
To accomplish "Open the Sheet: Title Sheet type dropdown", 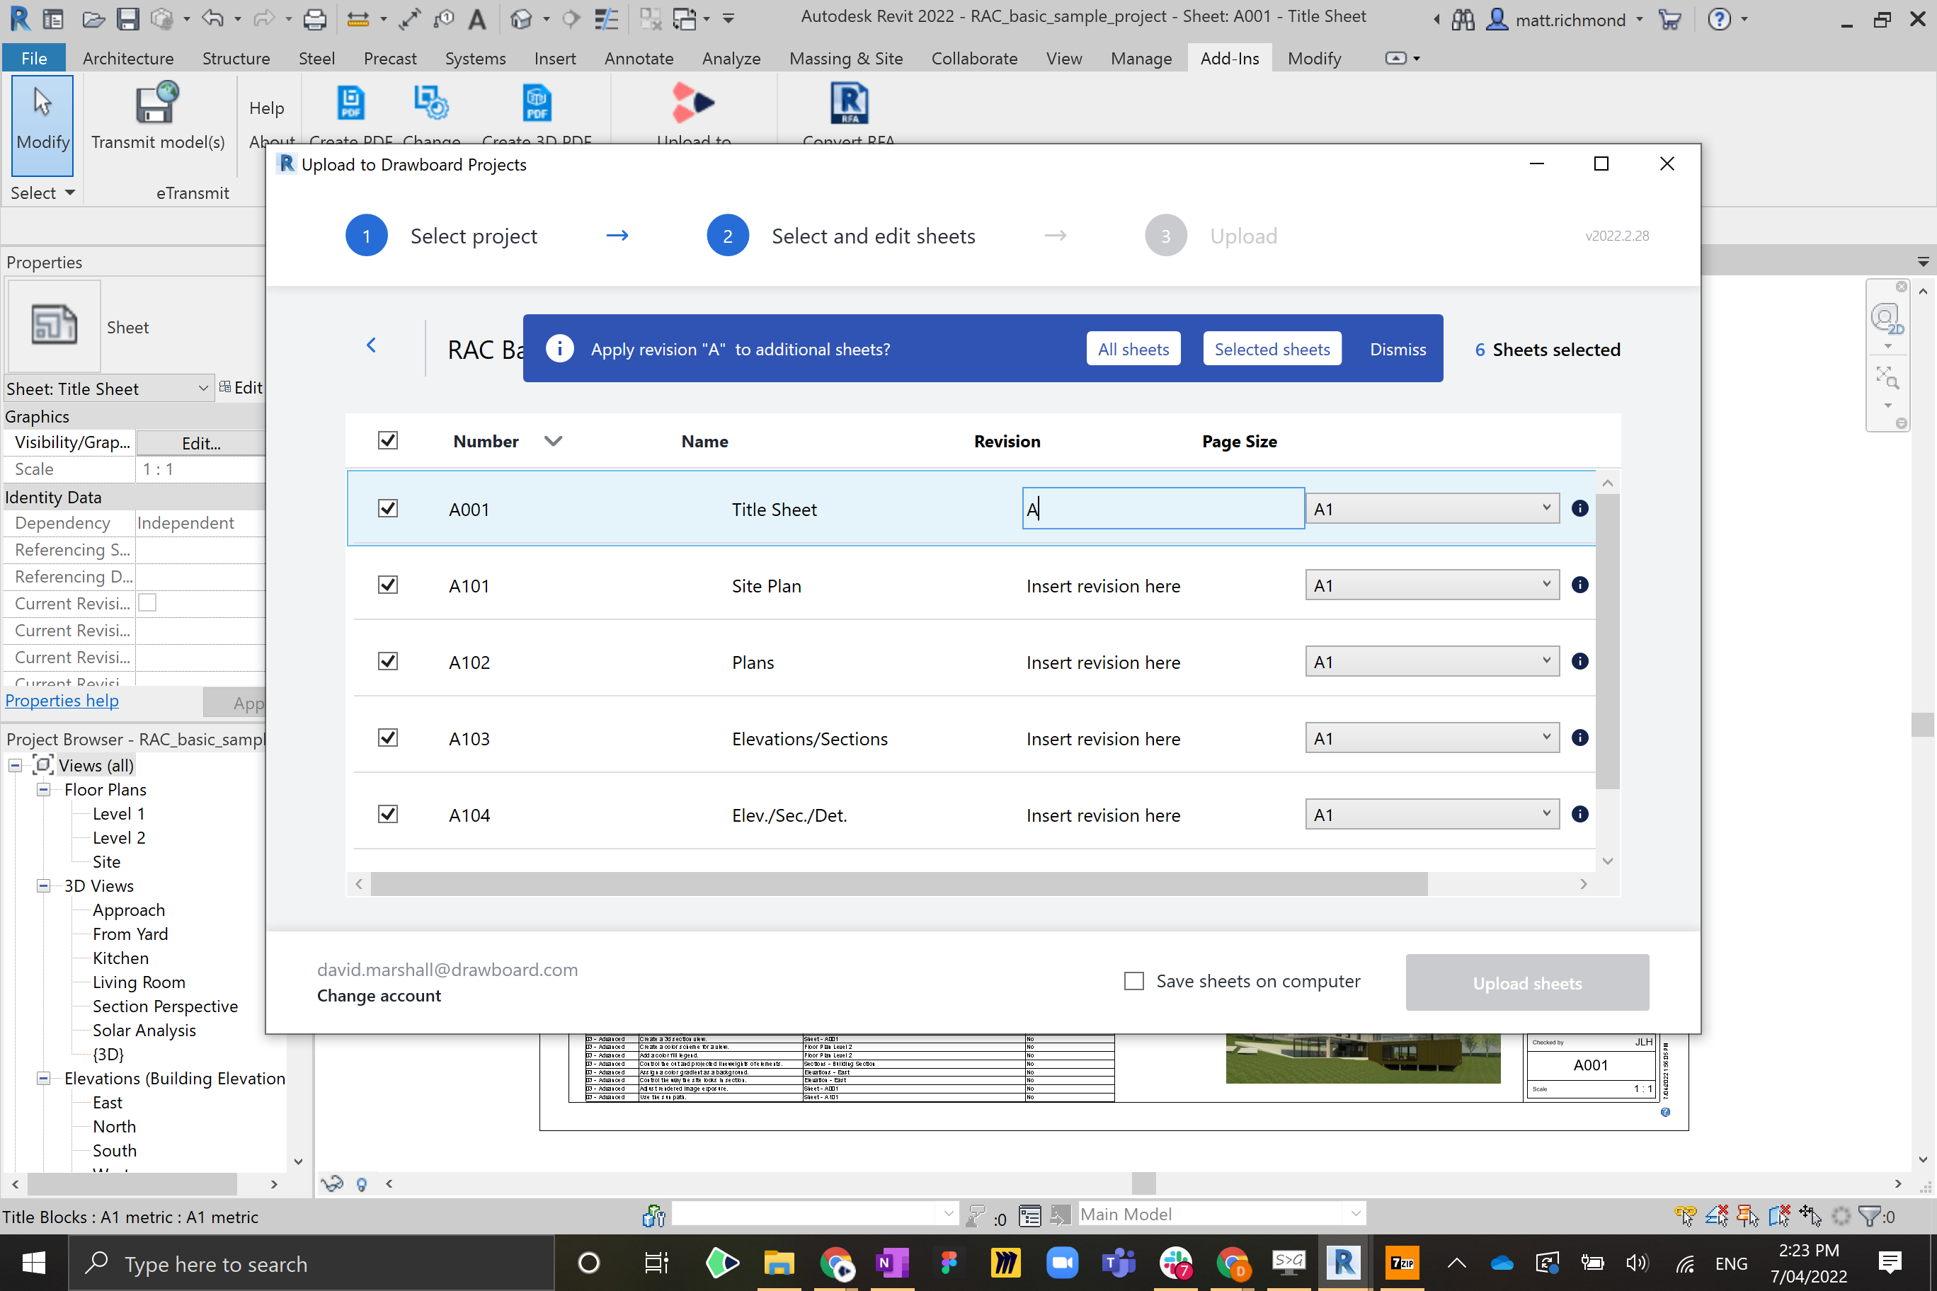I will click(202, 388).
